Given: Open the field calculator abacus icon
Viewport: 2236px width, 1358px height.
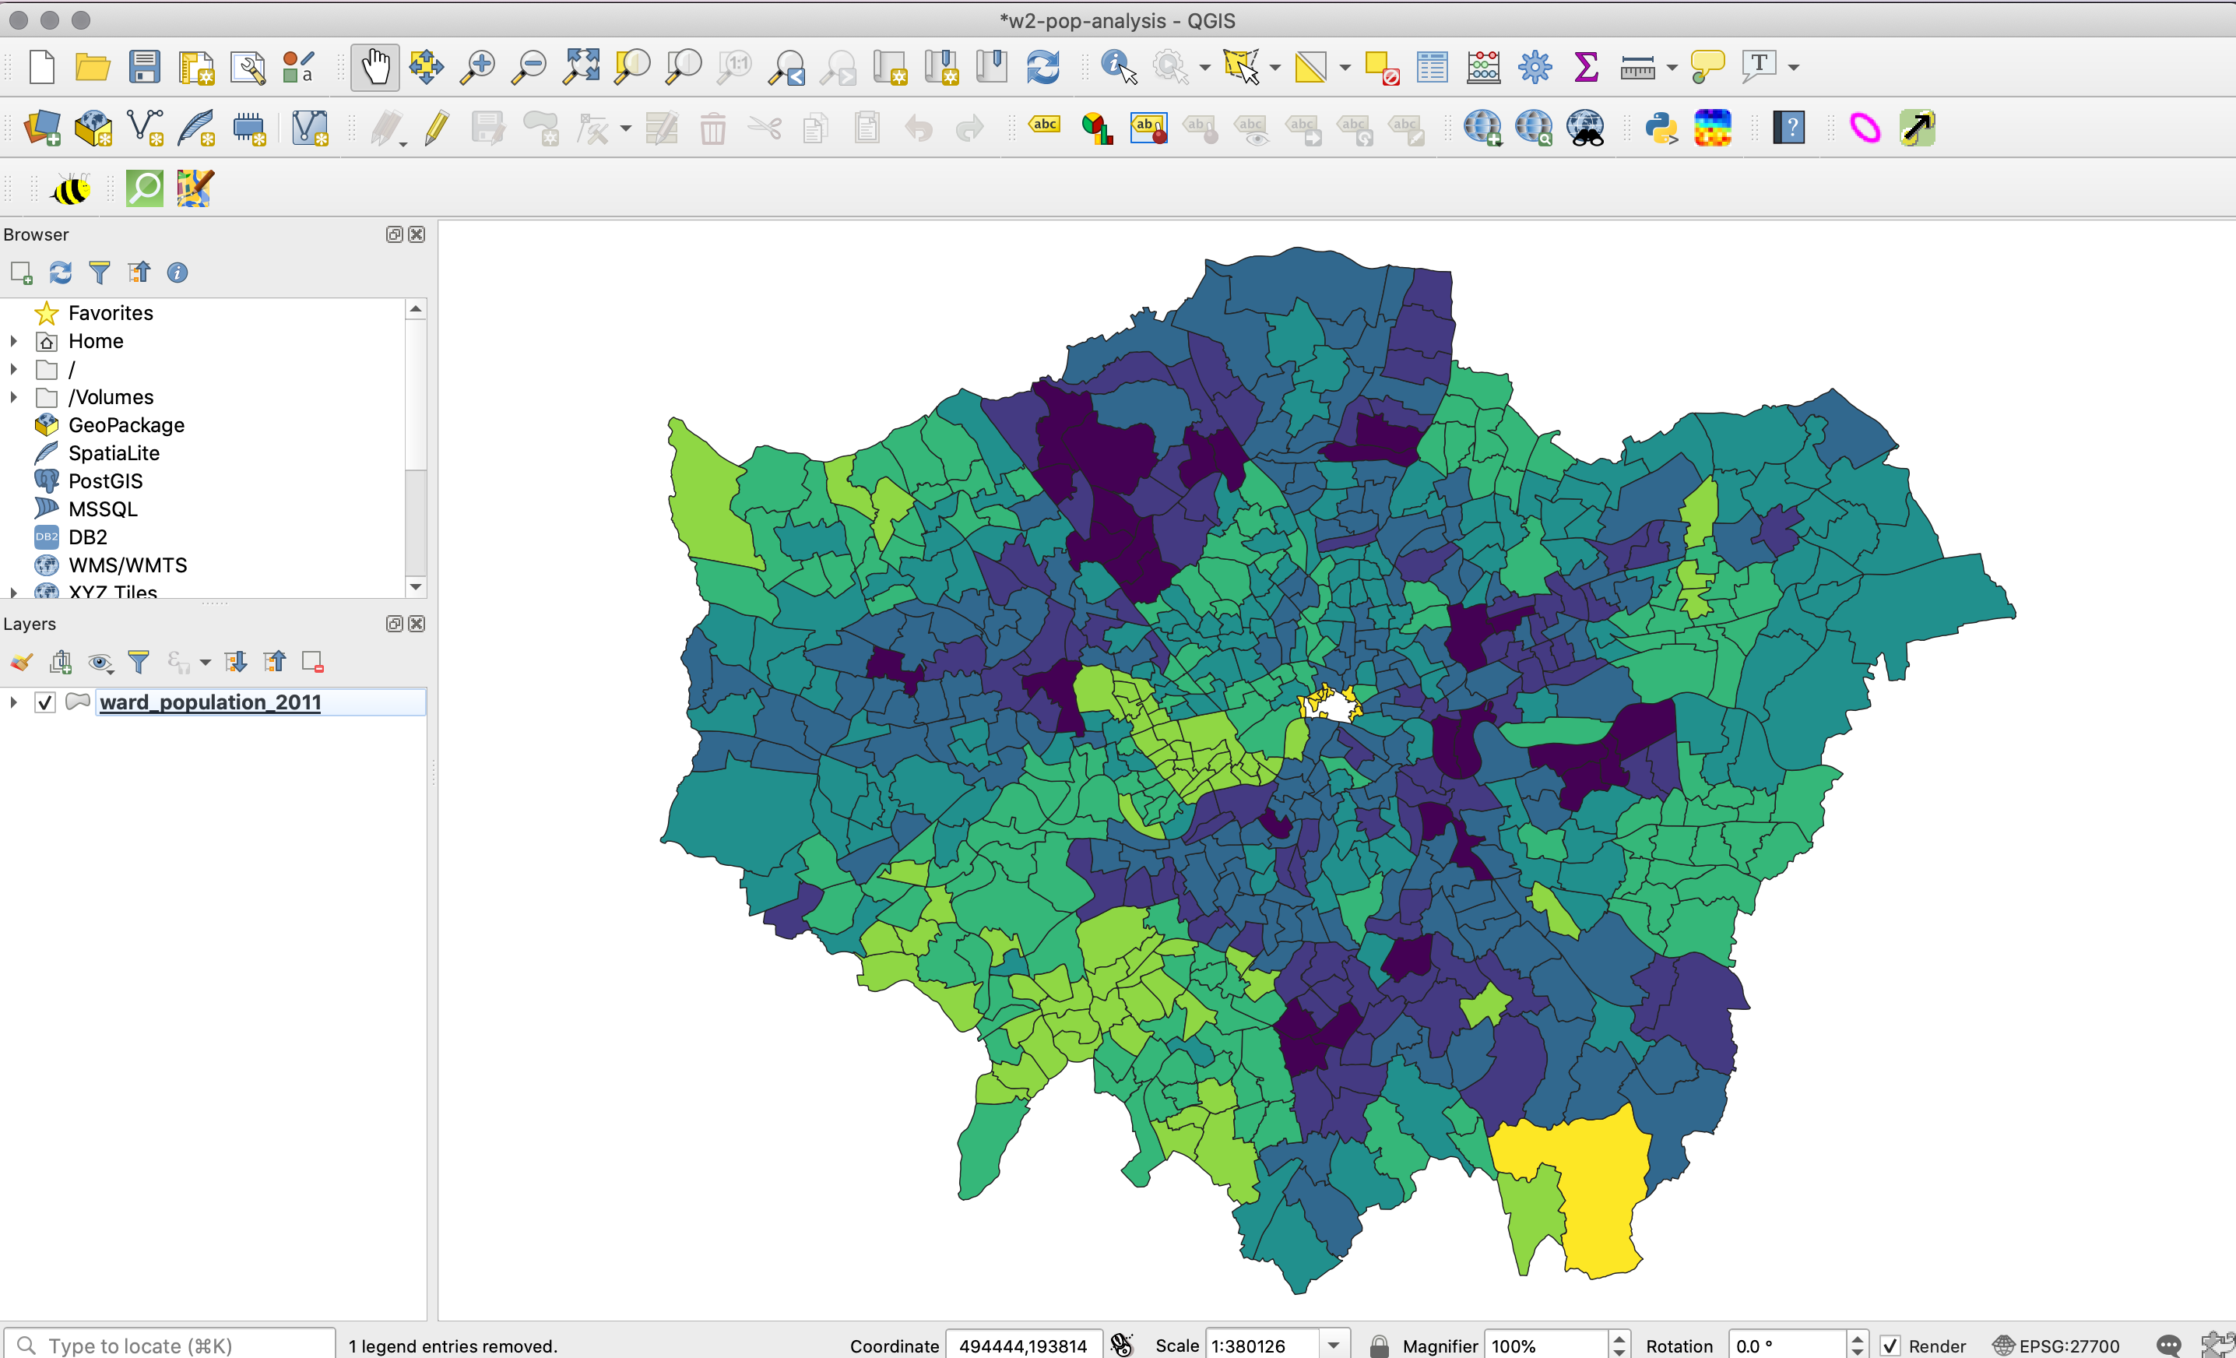Looking at the screenshot, I should point(1484,67).
